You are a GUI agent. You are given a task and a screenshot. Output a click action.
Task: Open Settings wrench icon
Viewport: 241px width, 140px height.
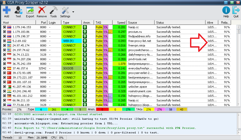pyautogui.click(x=65, y=10)
